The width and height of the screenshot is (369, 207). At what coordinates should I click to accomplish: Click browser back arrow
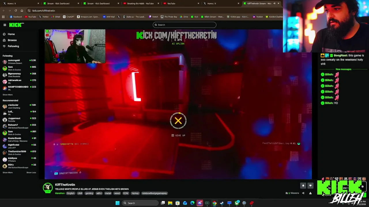4,11
